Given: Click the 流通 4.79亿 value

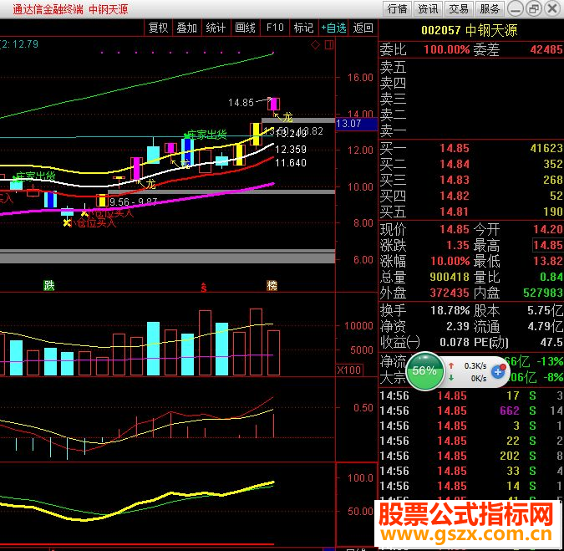Looking at the screenshot, I should [546, 326].
